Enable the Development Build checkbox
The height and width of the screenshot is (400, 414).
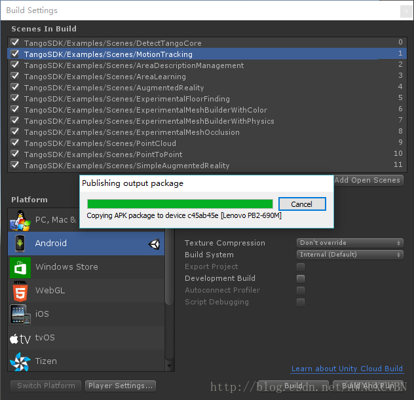301,279
